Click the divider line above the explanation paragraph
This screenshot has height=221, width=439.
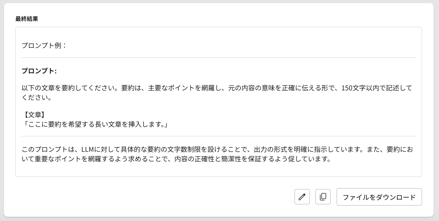(218, 136)
